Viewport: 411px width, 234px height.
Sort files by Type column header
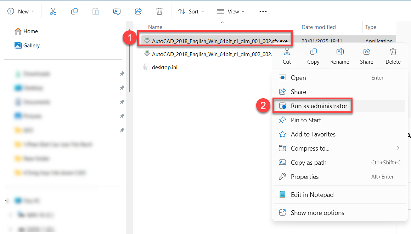click(371, 27)
